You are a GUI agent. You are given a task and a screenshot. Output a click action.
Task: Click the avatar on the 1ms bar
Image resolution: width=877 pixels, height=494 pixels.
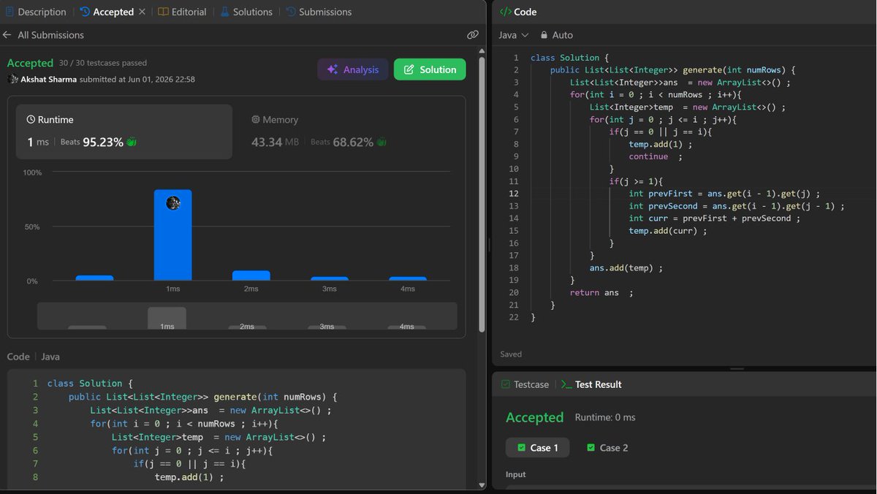click(173, 203)
